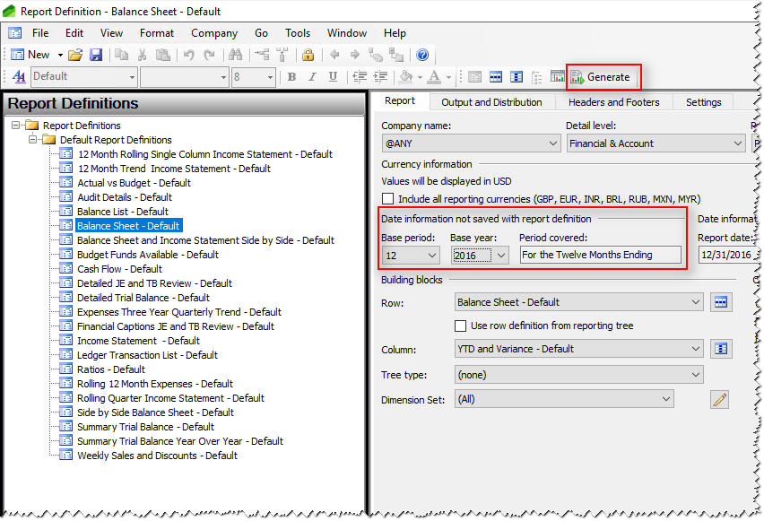Open Help via the question mark icon
764x521 pixels.
coord(422,55)
